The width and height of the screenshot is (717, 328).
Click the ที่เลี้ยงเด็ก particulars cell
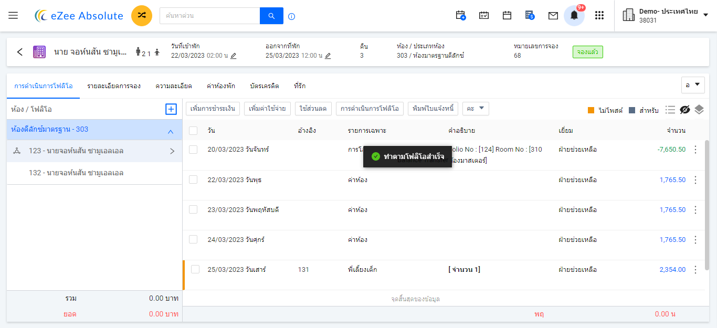pos(362,270)
